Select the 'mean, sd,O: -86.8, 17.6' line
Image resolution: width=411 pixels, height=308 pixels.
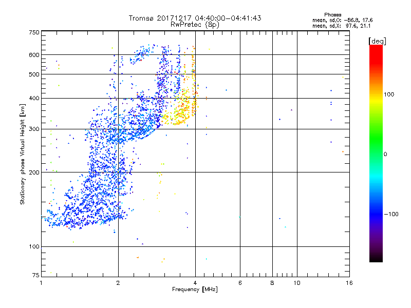point(342,20)
